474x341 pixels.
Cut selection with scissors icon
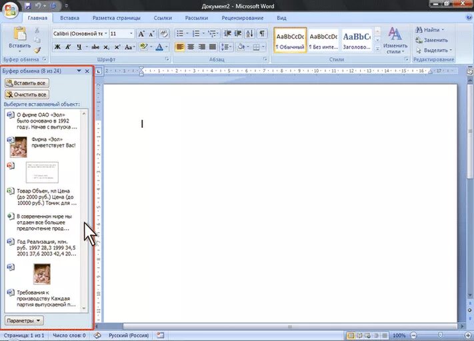point(37,30)
